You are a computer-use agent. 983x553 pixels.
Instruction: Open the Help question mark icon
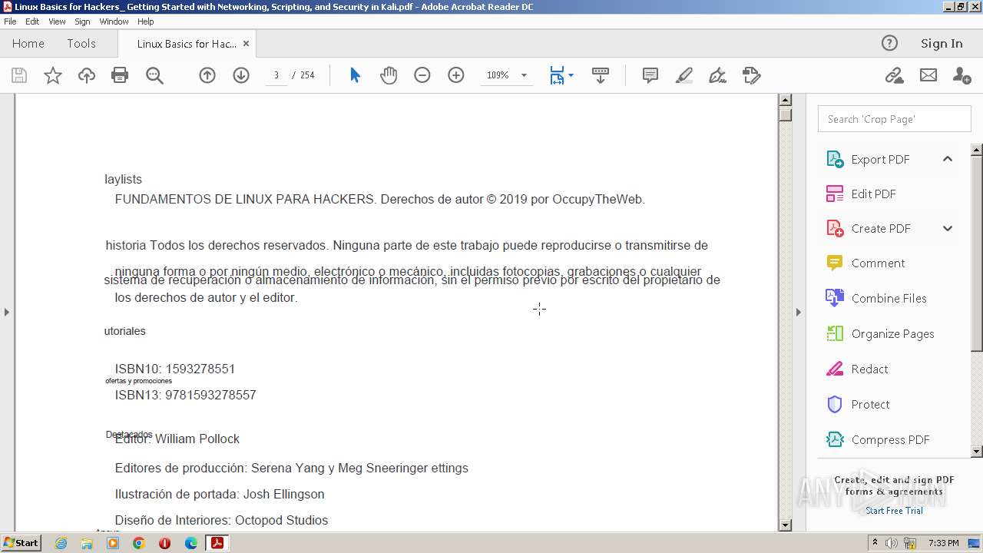coord(889,43)
